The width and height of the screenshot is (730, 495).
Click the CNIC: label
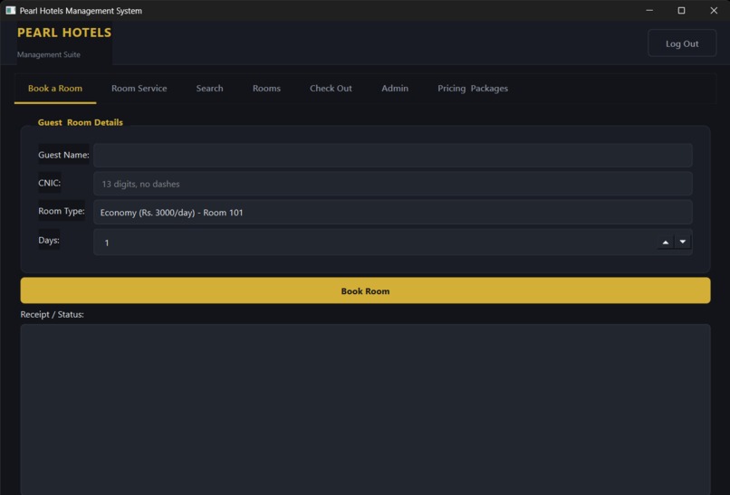click(49, 183)
